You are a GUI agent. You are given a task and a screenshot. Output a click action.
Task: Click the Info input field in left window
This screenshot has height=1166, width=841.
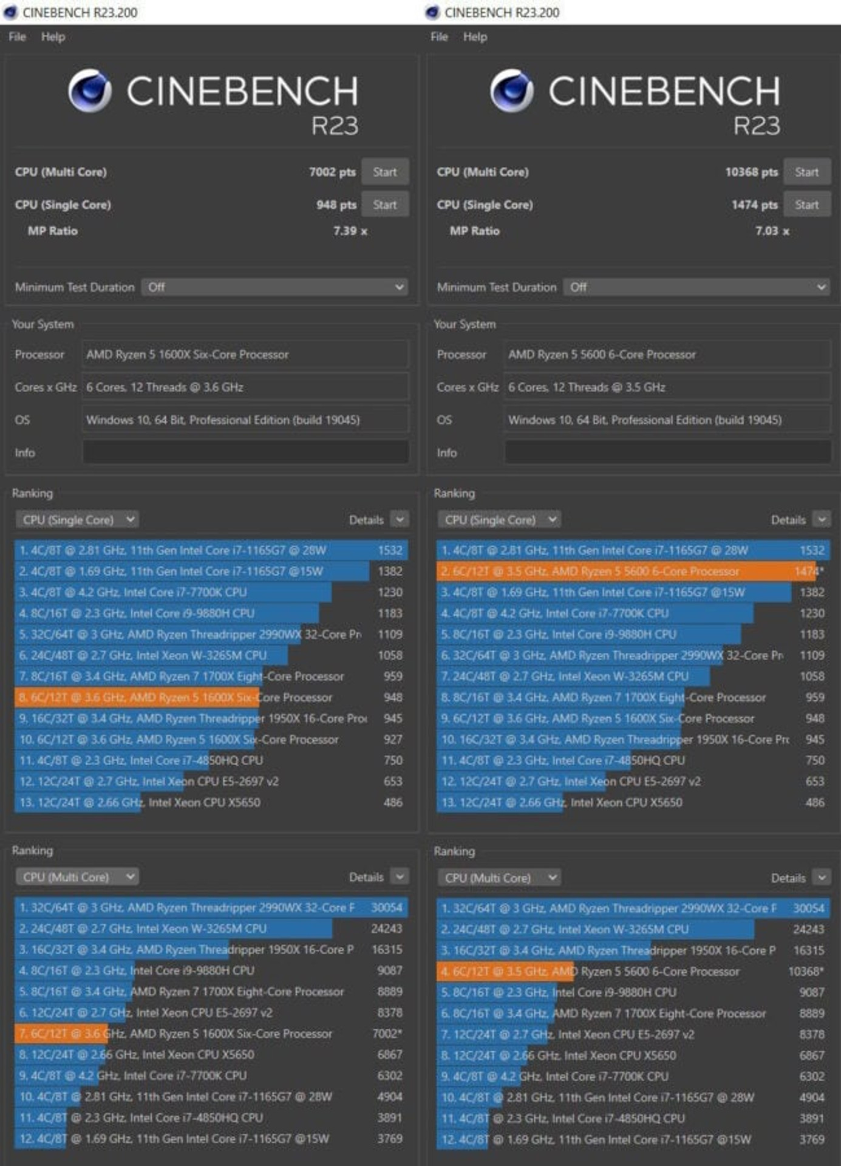coord(245,452)
